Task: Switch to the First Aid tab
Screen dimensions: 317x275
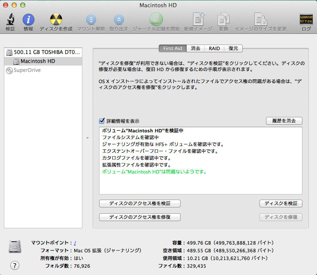Action: click(172, 48)
